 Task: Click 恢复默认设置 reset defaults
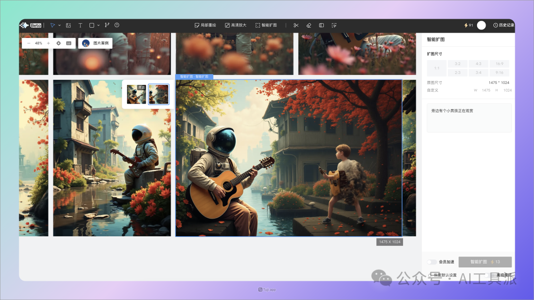click(x=443, y=275)
